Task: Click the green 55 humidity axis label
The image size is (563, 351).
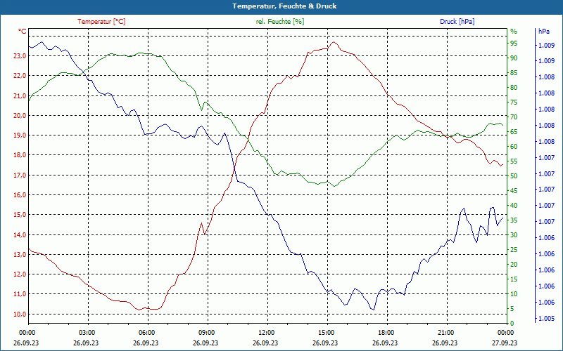Action: [514, 161]
